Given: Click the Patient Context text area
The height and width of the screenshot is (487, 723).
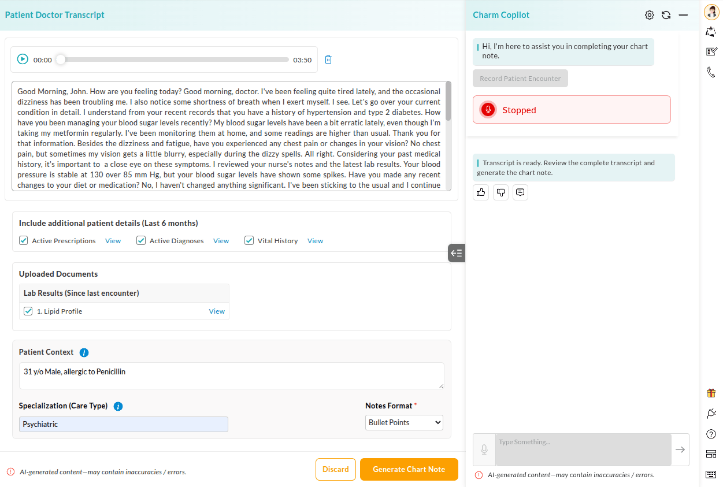Looking at the screenshot, I should point(232,376).
